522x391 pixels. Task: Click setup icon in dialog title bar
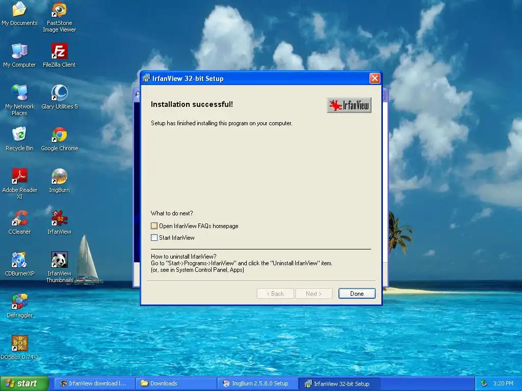click(x=146, y=78)
